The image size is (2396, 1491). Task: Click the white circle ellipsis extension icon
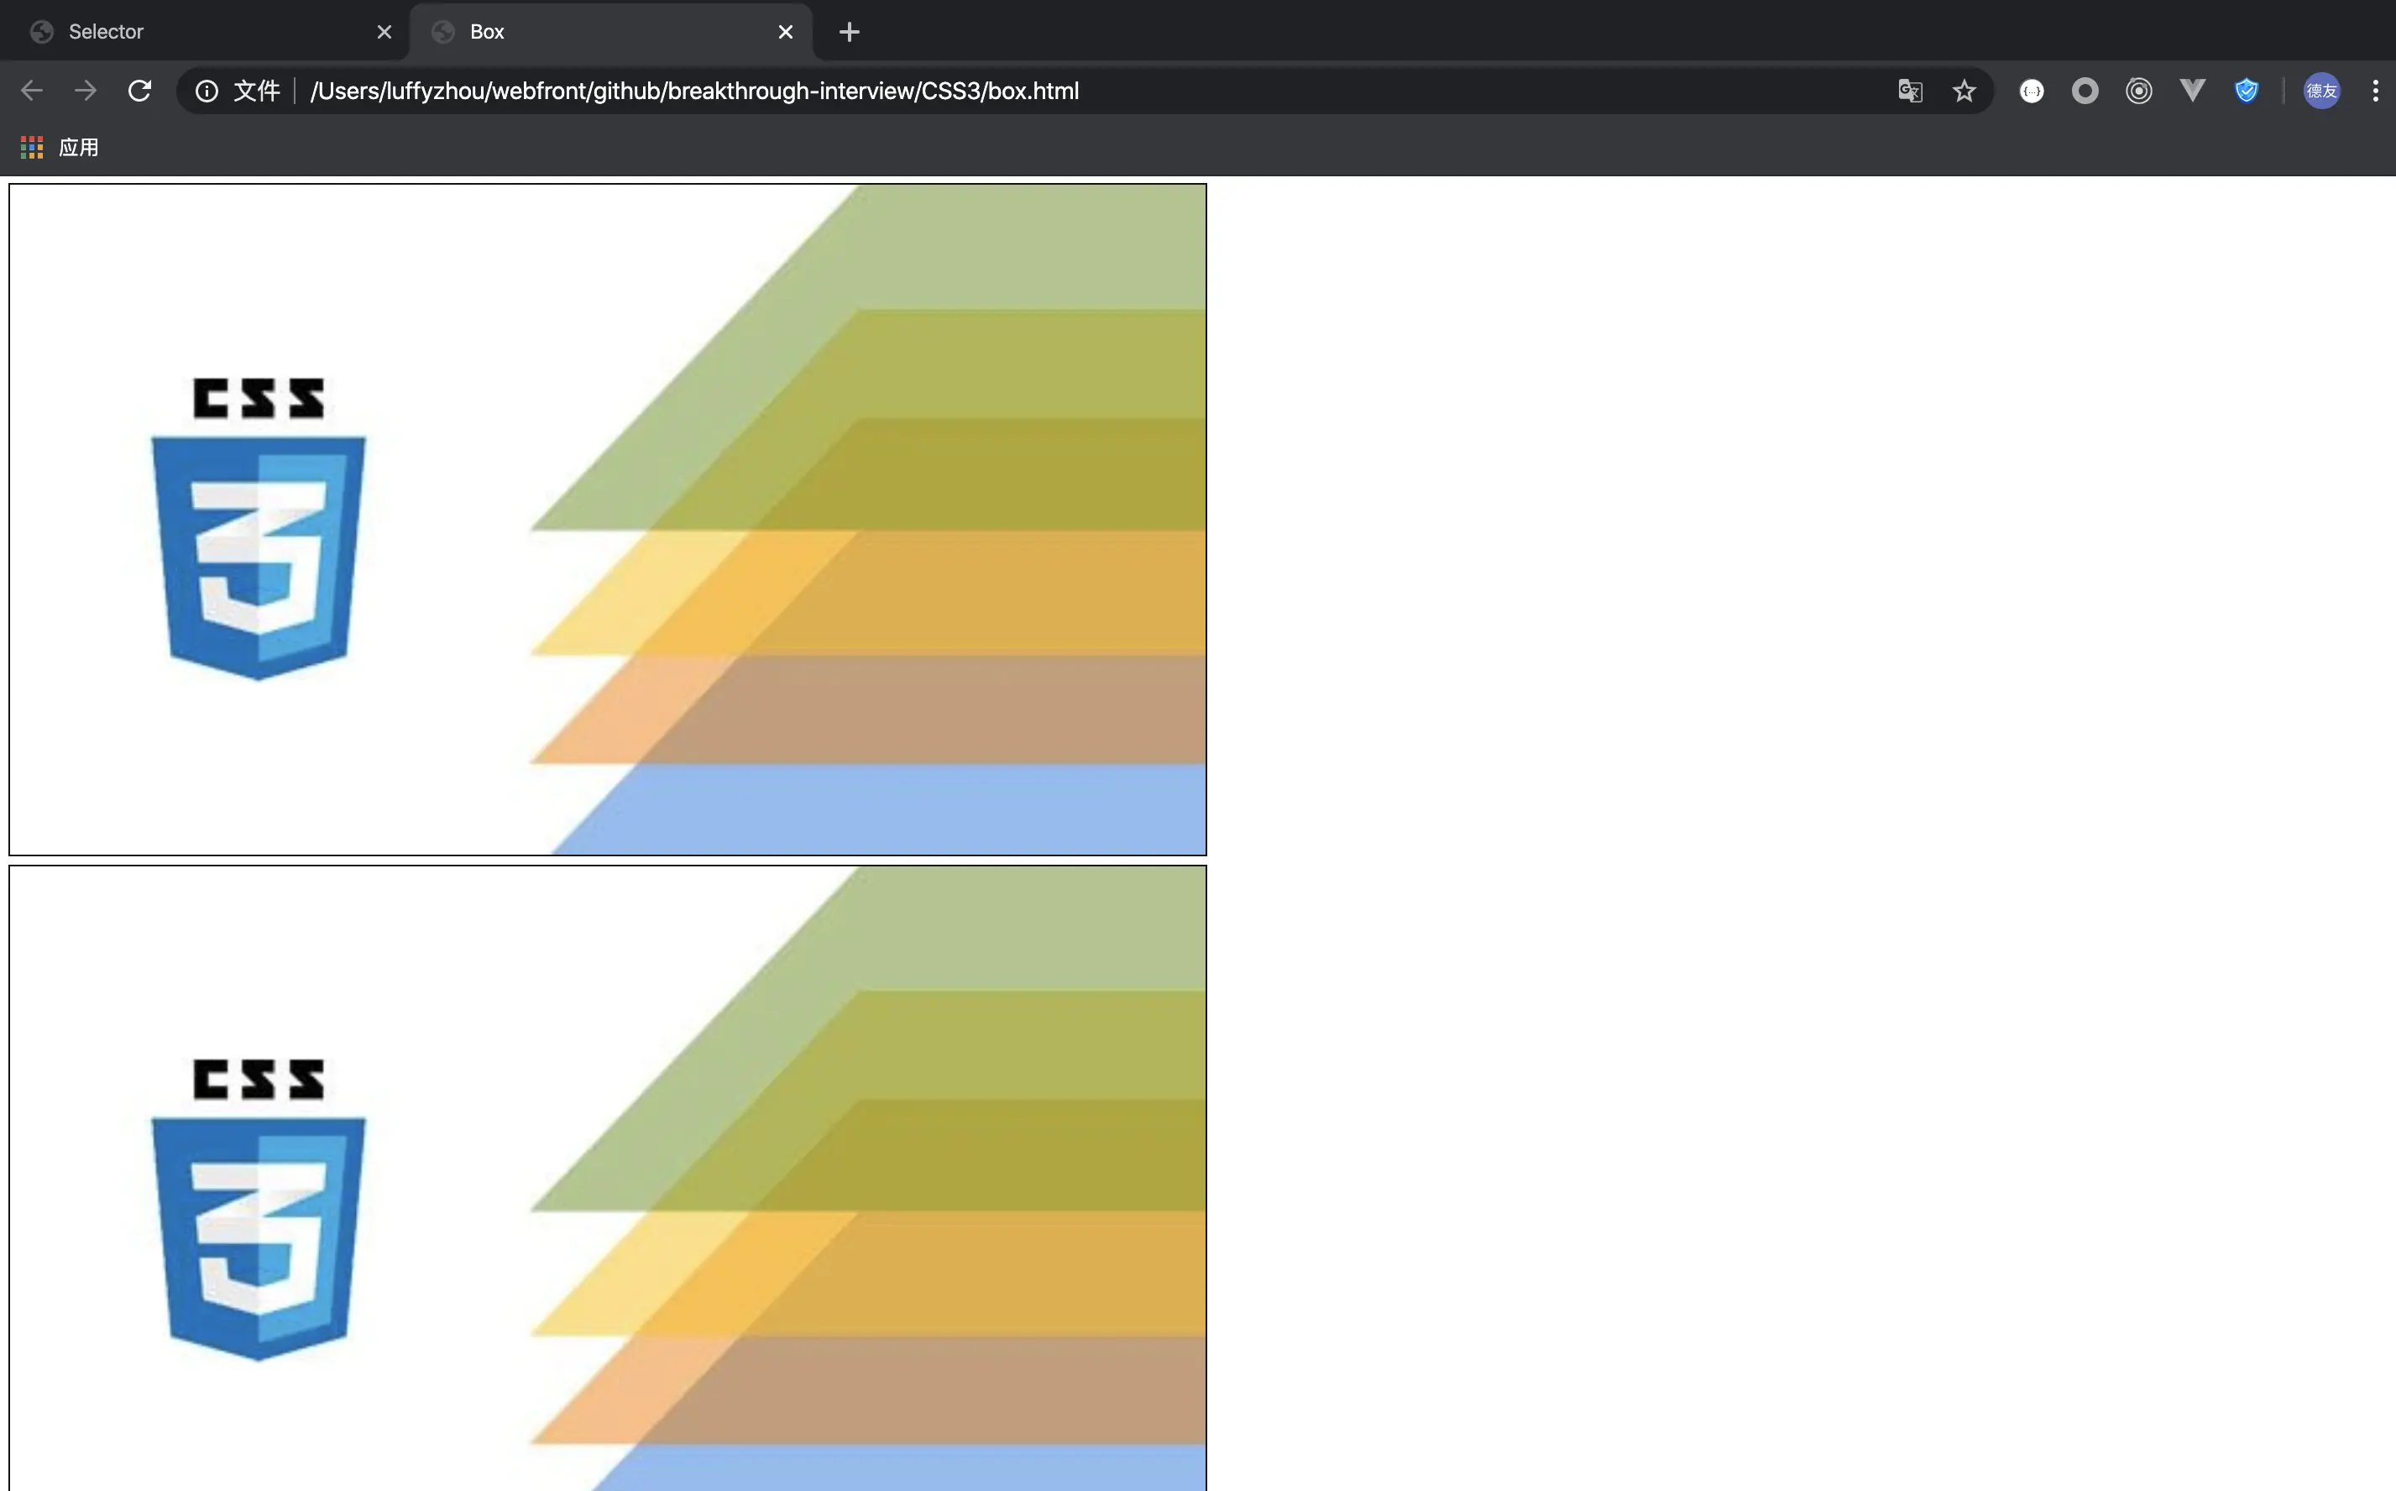click(x=2031, y=91)
